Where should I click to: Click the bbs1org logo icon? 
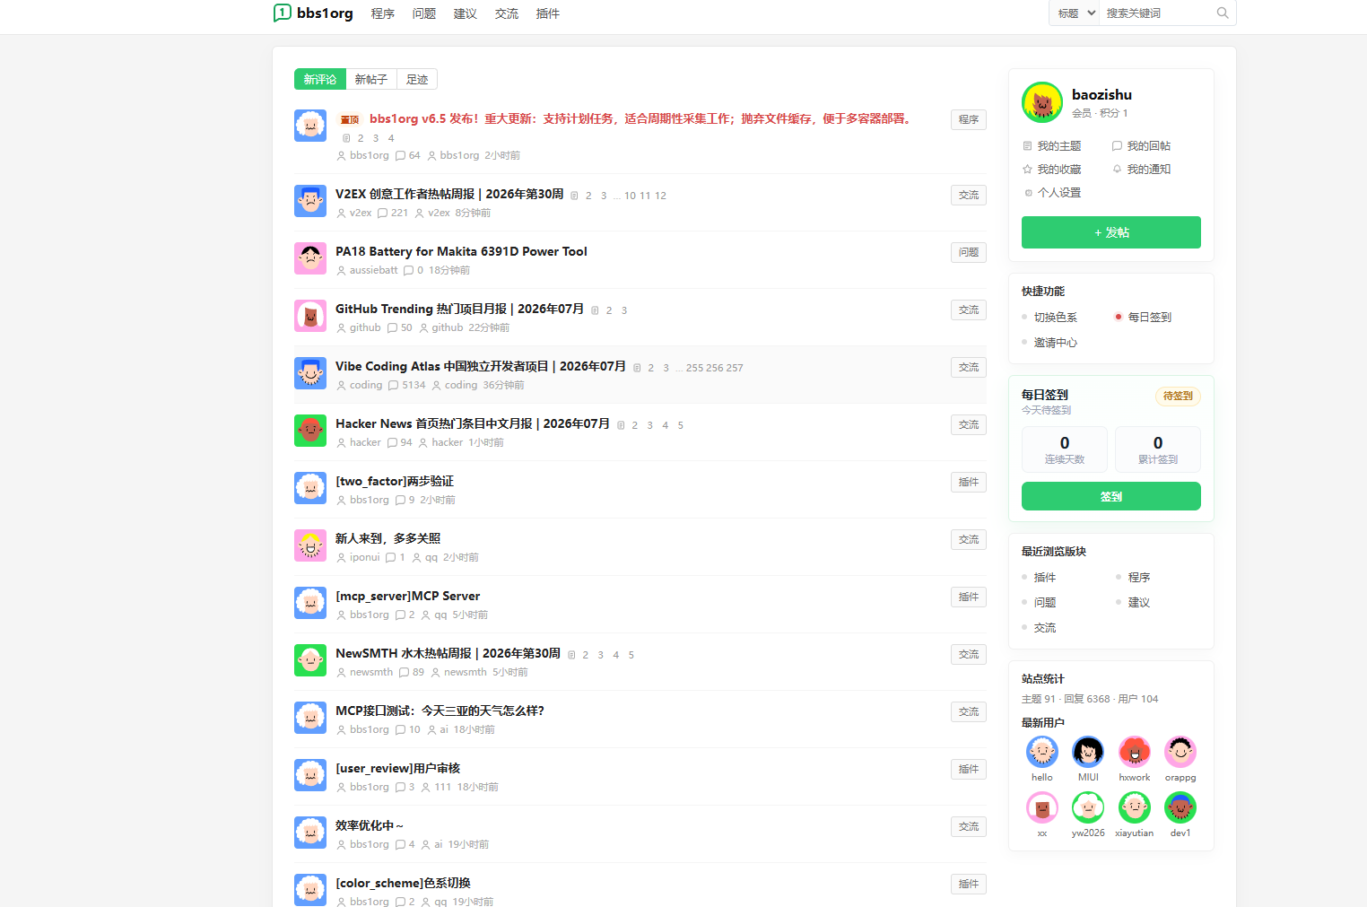(283, 13)
